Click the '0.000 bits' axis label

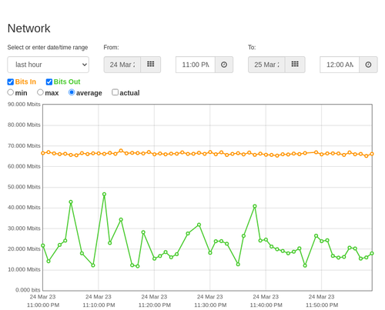[28, 290]
